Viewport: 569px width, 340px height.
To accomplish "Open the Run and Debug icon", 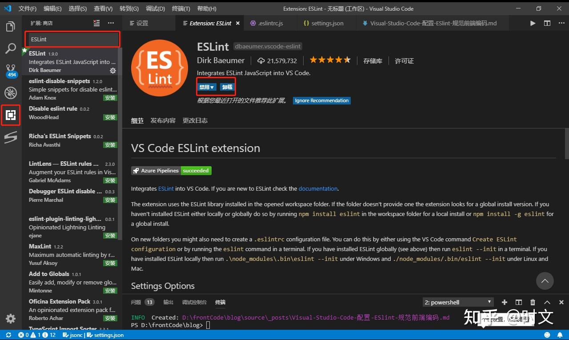I will click(x=11, y=93).
